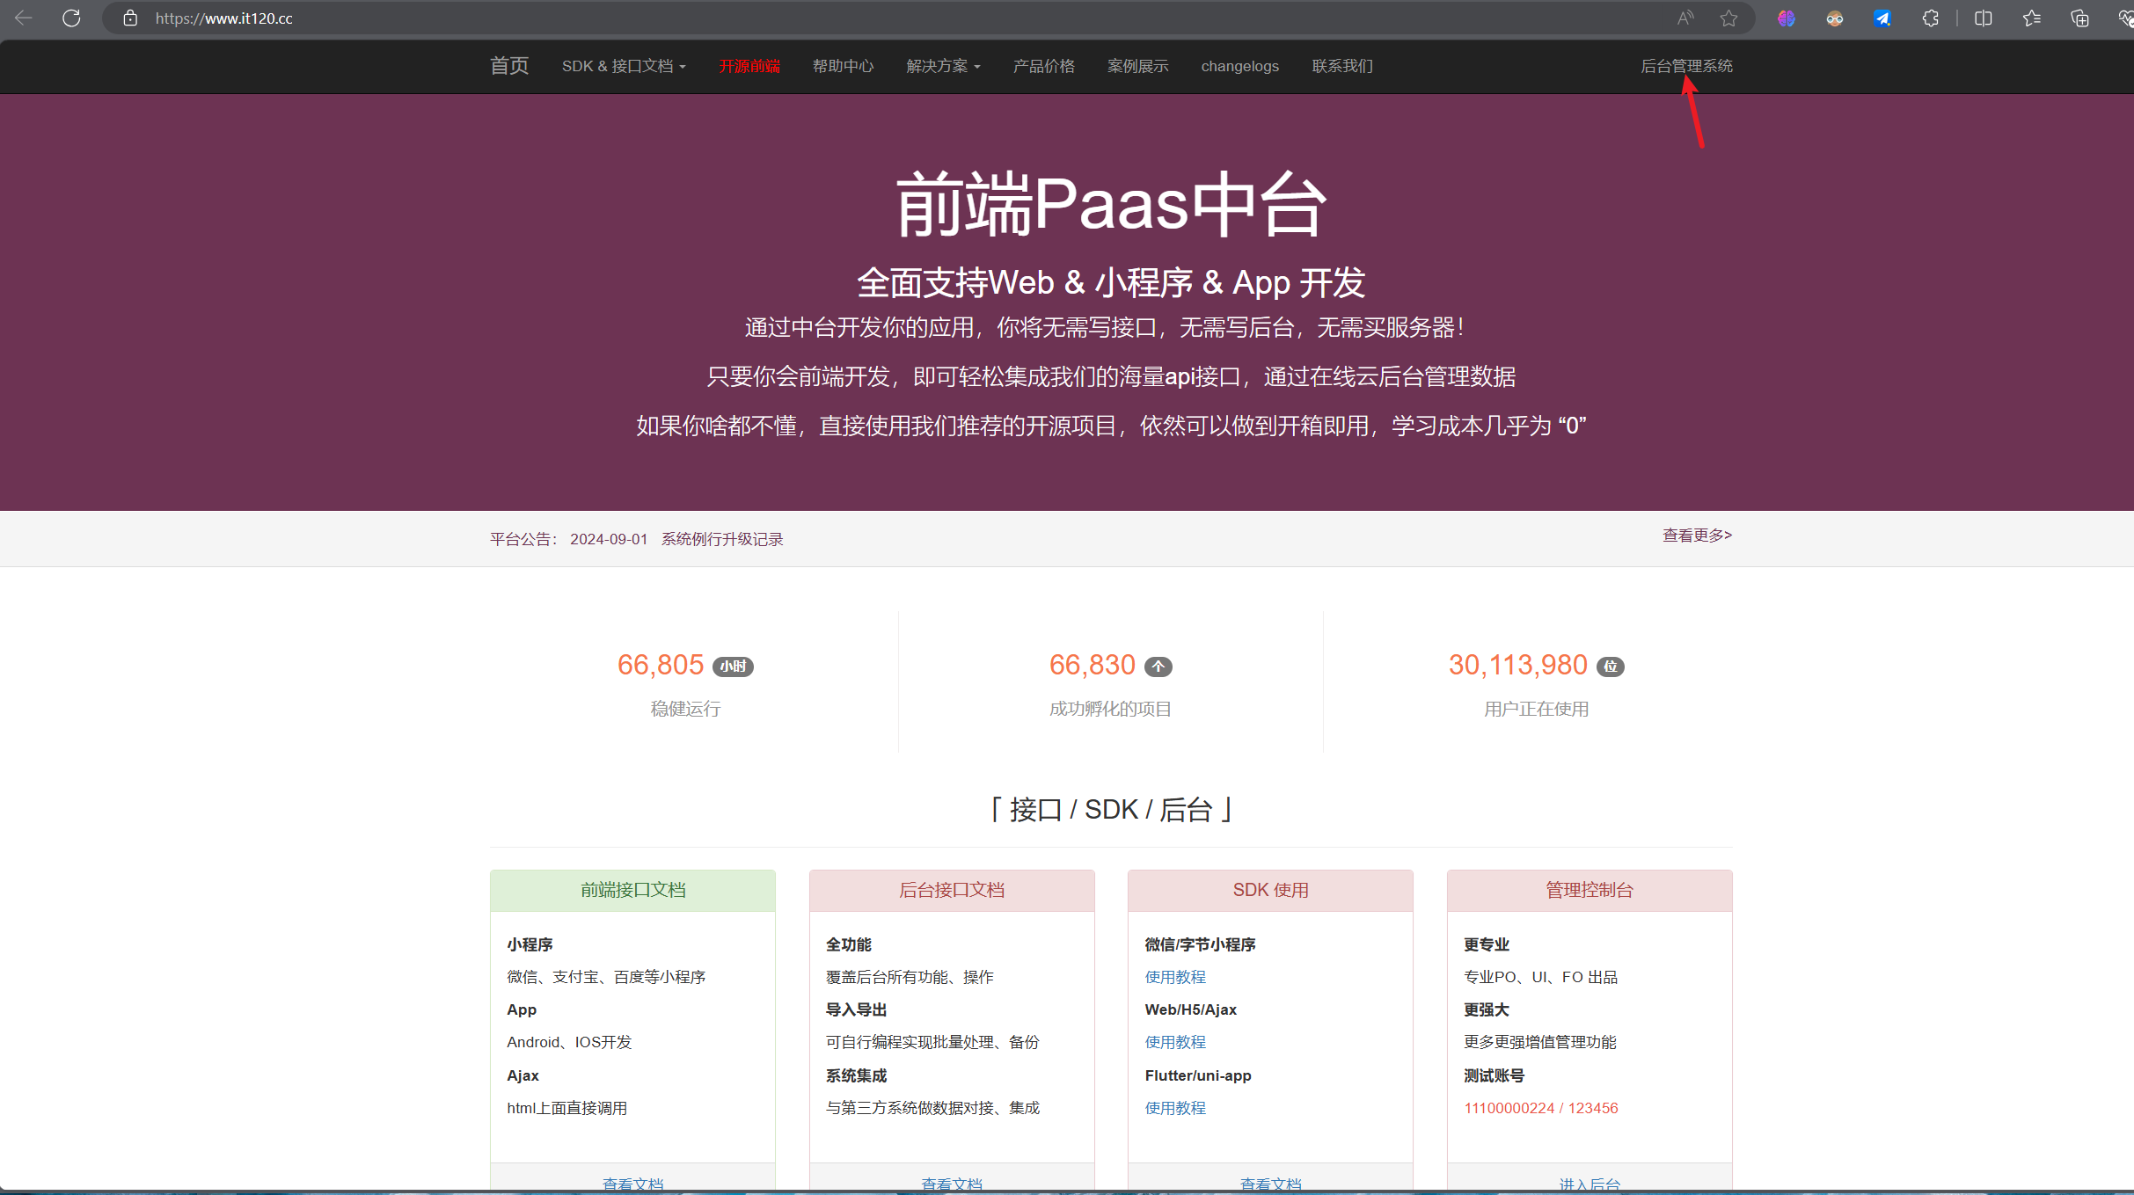Open the Collections icon in toolbar
The image size is (2134, 1195).
[x=2079, y=18]
